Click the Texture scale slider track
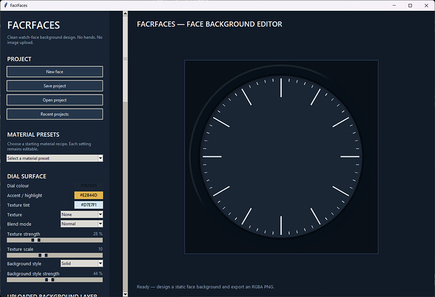The image size is (435, 297). click(55, 255)
